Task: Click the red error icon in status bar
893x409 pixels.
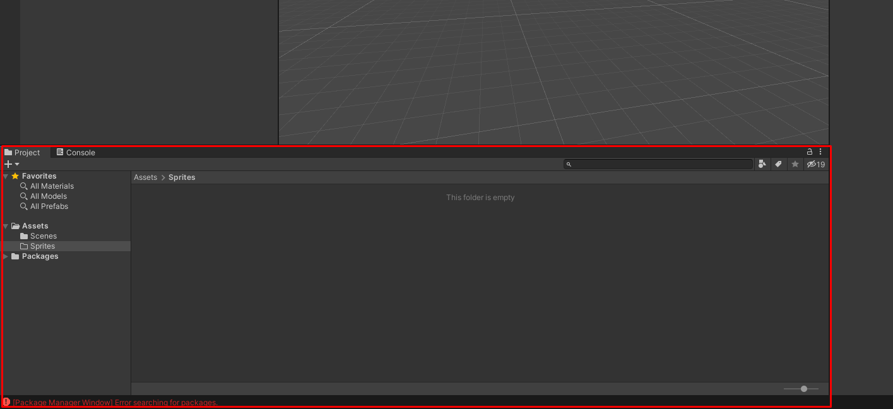Action: 6,402
